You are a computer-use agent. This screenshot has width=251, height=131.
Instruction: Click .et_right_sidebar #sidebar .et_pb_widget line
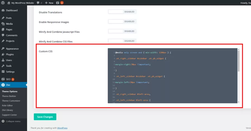point(141,59)
